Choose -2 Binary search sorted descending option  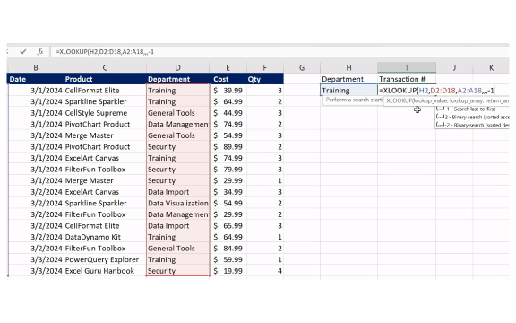[x=472, y=126]
